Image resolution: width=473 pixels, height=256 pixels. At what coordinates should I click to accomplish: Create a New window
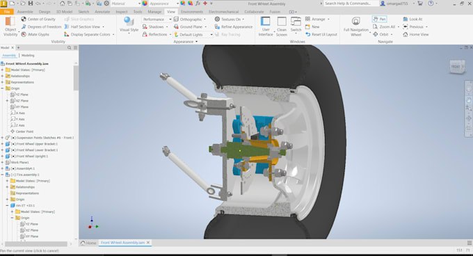[312, 26]
